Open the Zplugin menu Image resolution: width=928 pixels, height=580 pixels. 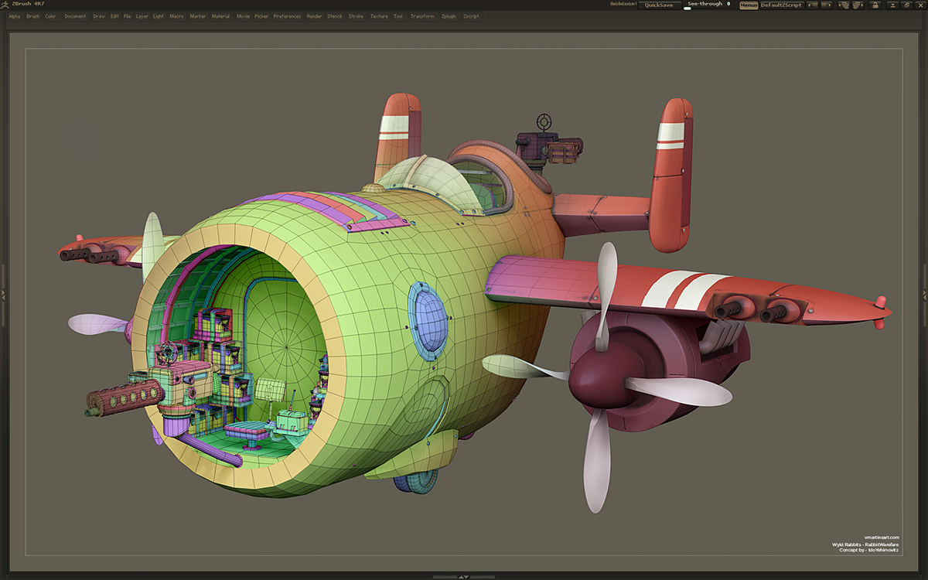coord(449,16)
